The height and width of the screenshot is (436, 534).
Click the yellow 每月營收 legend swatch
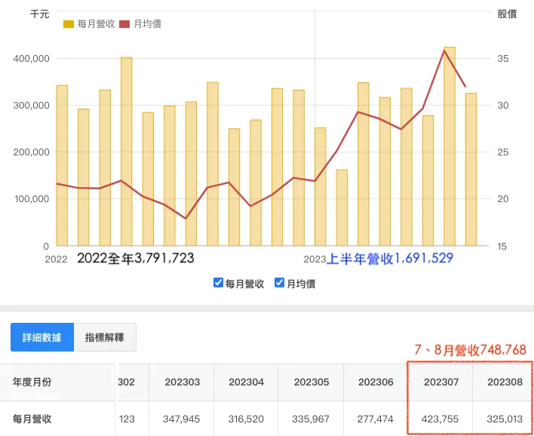(x=69, y=24)
